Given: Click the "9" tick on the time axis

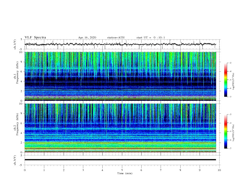Looking at the screenshot, I should click(200, 170).
